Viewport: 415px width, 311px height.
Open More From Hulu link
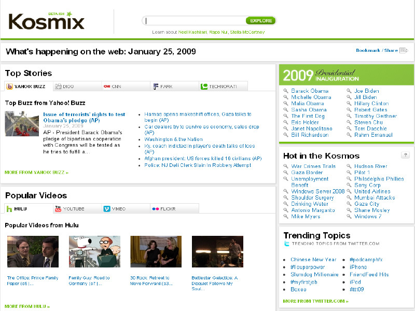tap(27, 306)
